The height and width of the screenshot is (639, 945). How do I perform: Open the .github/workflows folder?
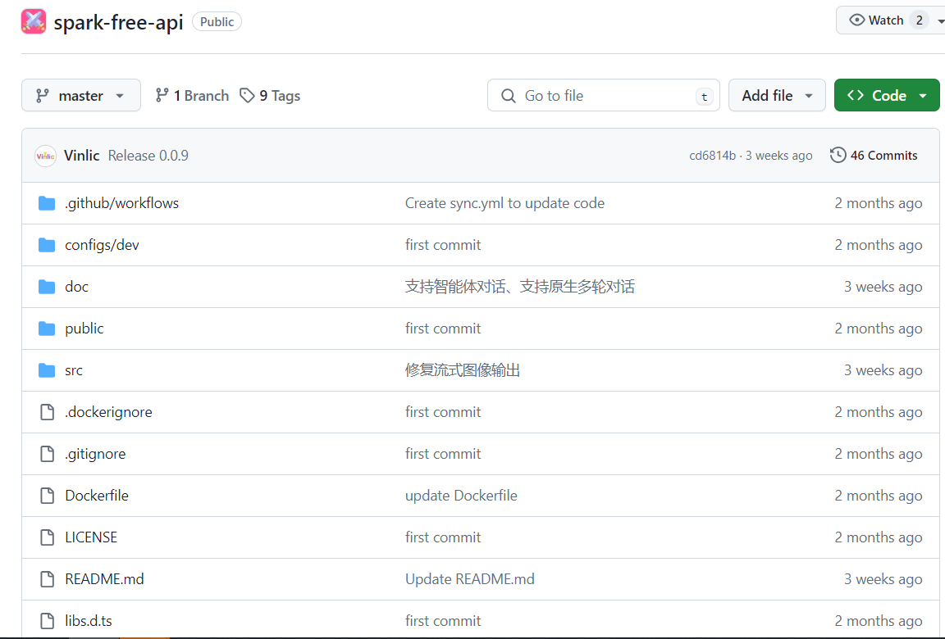point(121,202)
